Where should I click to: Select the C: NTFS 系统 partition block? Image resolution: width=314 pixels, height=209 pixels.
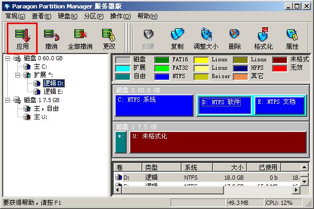click(x=154, y=106)
